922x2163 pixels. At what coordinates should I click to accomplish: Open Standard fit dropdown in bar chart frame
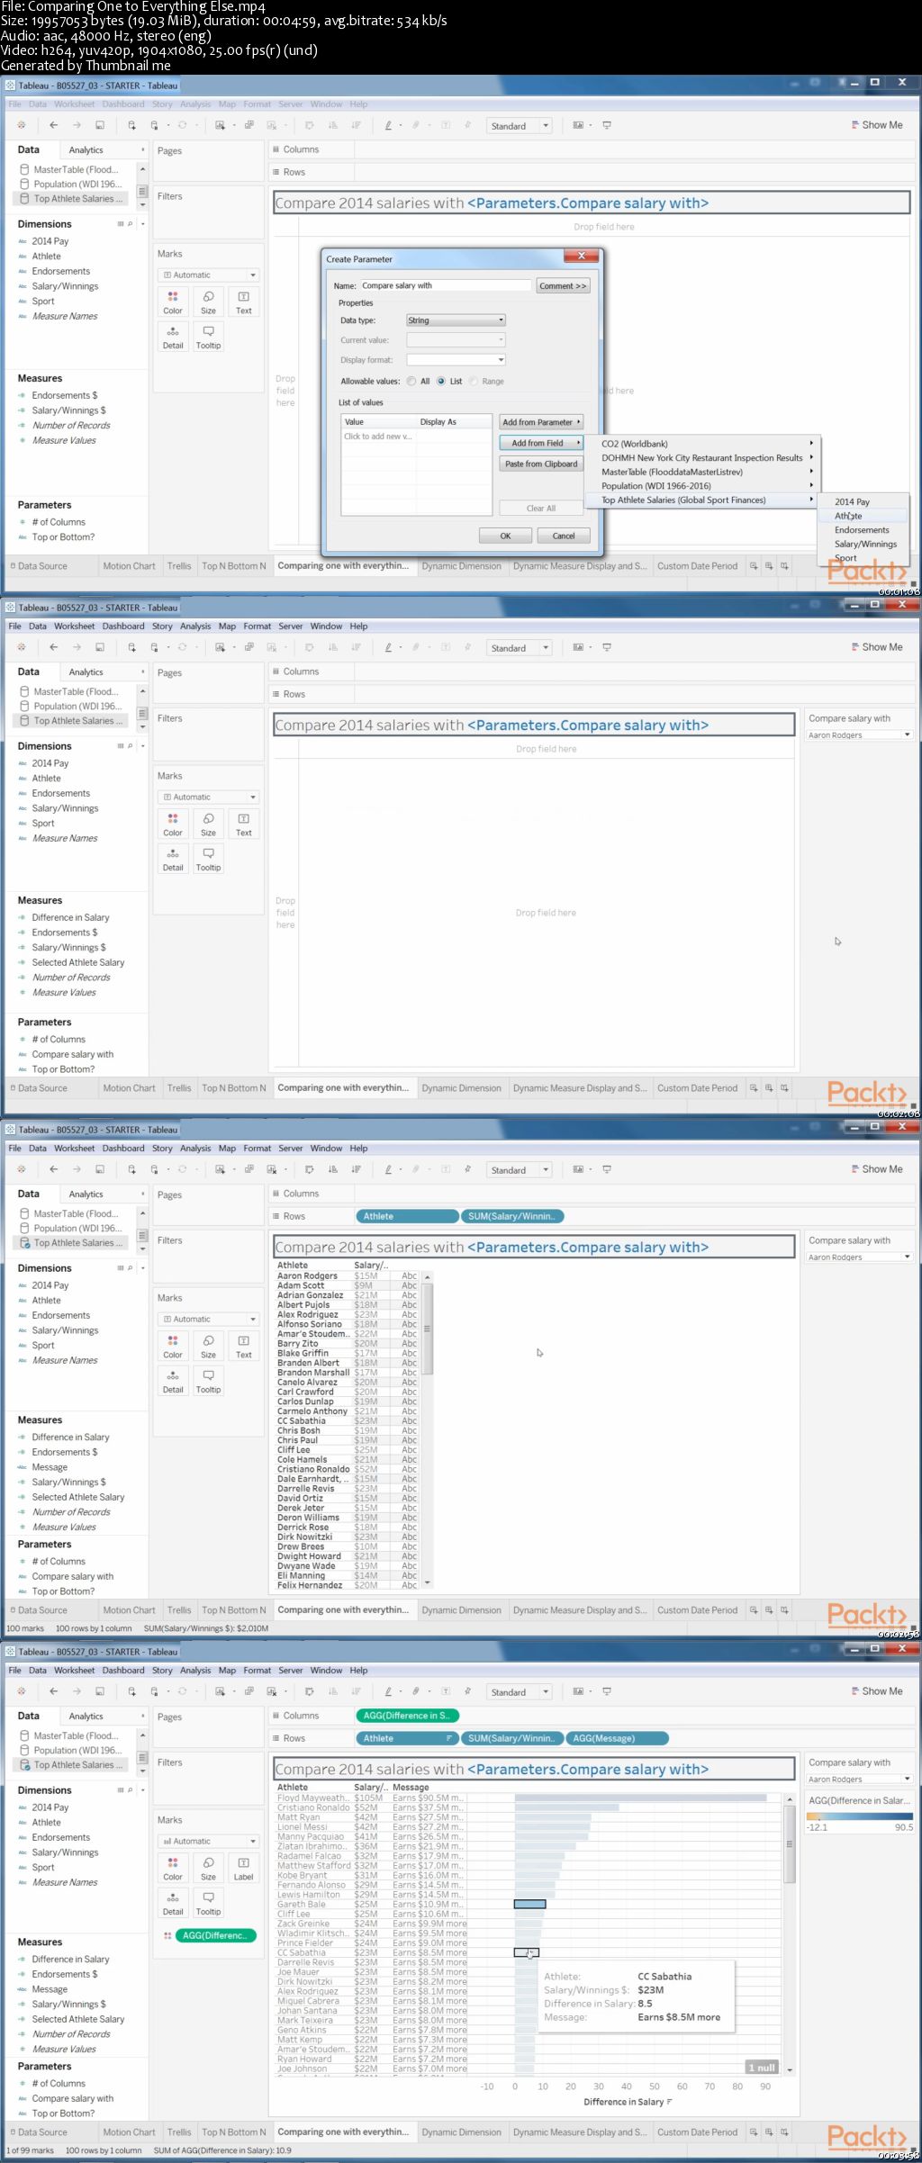519,1692
